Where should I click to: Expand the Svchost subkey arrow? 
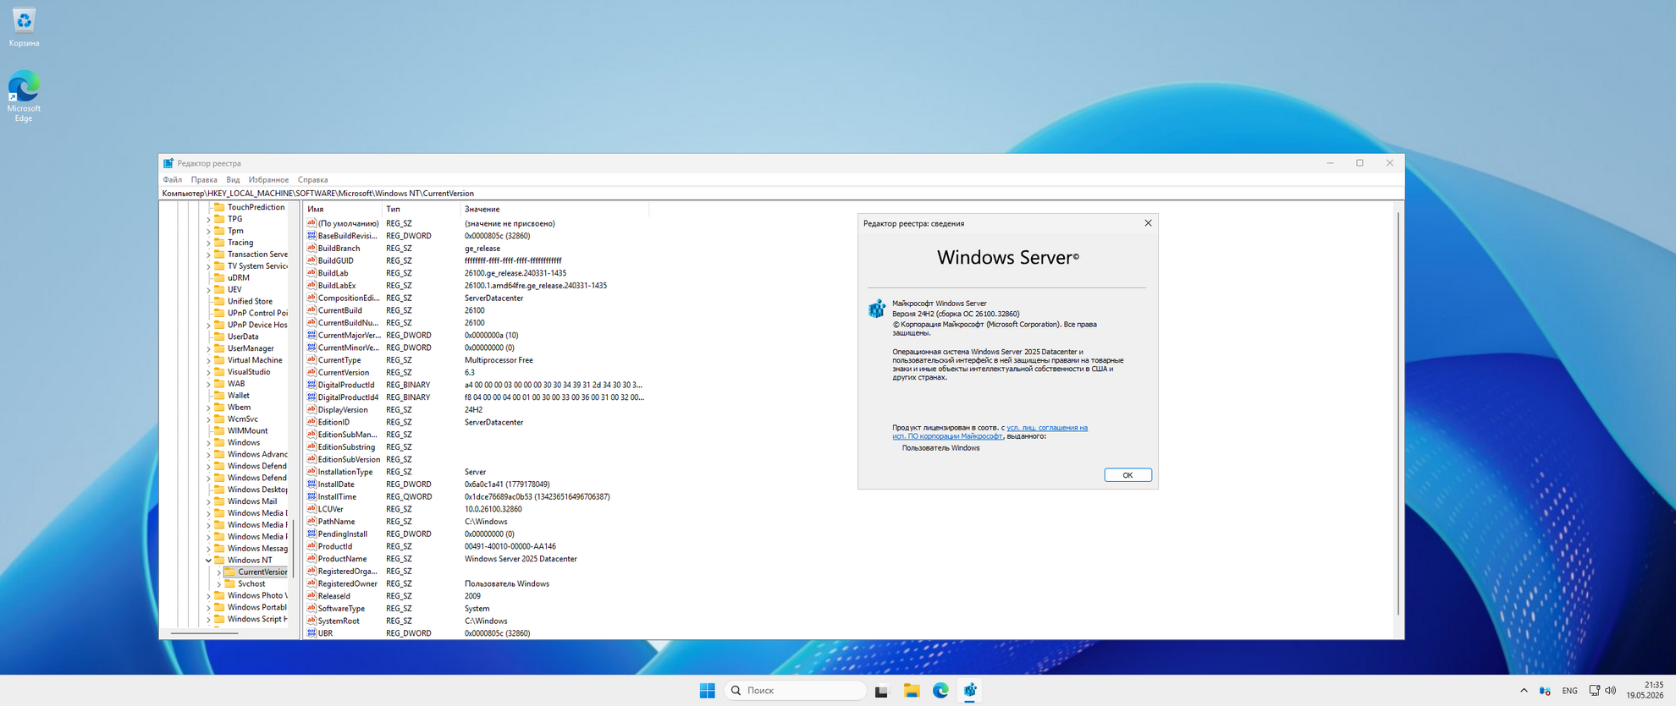point(218,584)
